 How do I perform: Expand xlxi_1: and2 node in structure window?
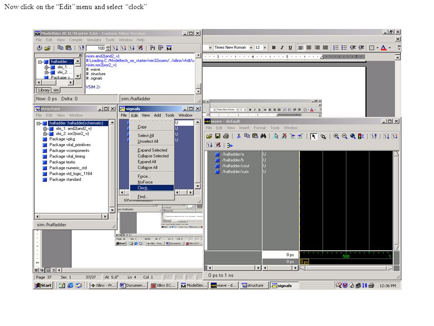point(45,129)
